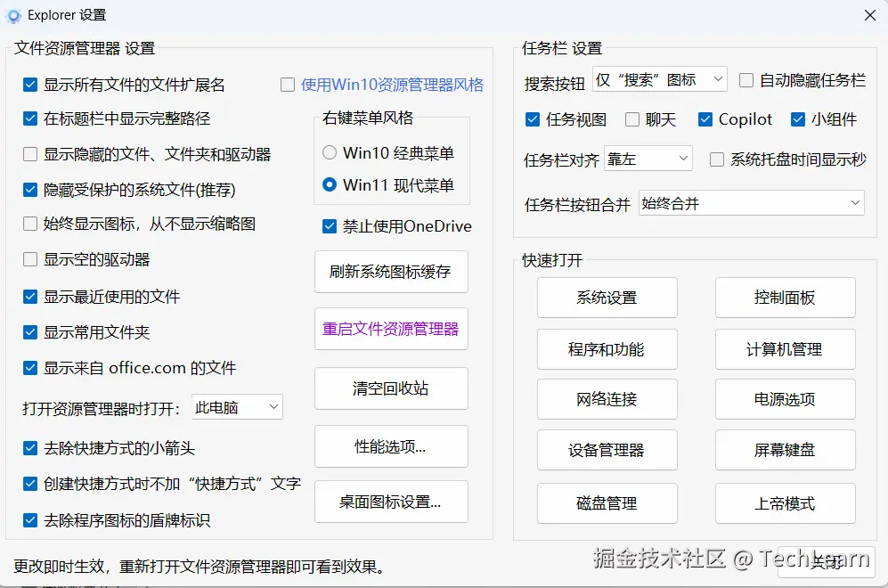Toggle 隐藏受保护的系统文件(推荐) checkbox
The width and height of the screenshot is (888, 588).
pos(30,190)
